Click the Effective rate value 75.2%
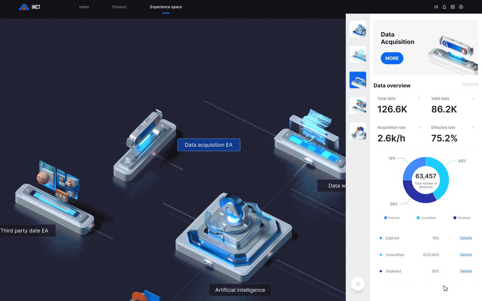Screen dimensions: 482x301 444,138
